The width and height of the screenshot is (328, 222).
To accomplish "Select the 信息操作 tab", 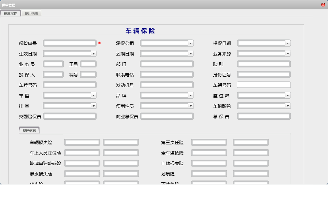I will [x=11, y=13].
